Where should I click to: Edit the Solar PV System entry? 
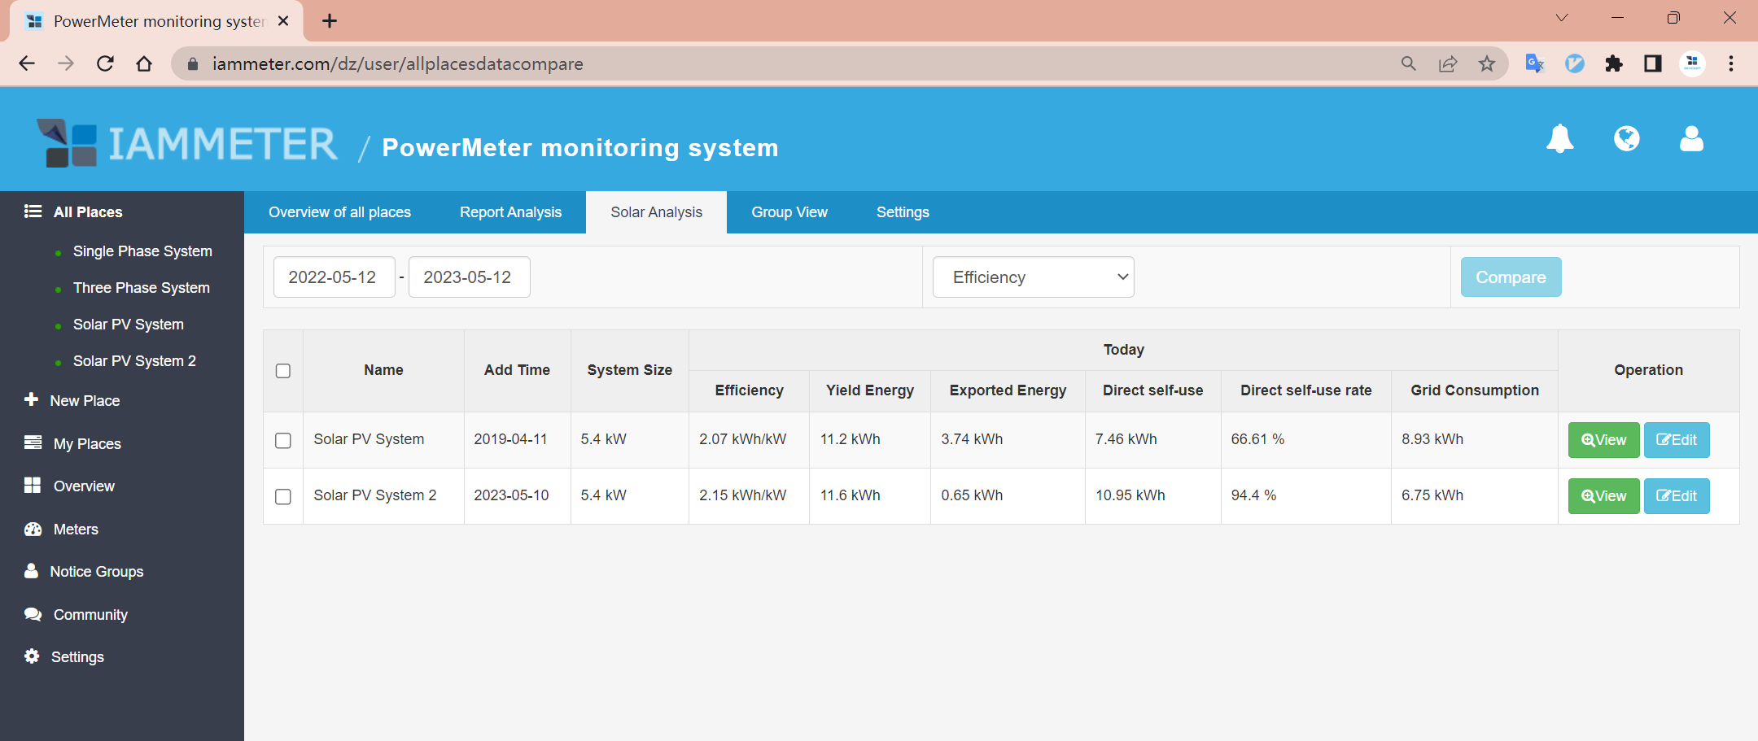pos(1676,440)
